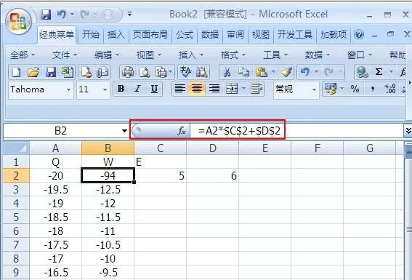Screen dimensions: 412x280
Task: Click the formula bar formula text
Action: (239, 131)
